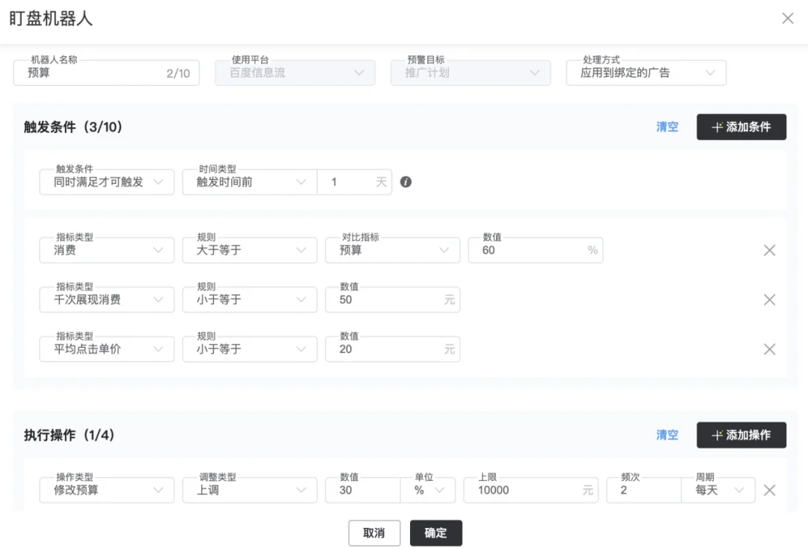The height and width of the screenshot is (549, 808).
Task: Open the 同时满足才可触发 dropdown
Action: click(107, 182)
